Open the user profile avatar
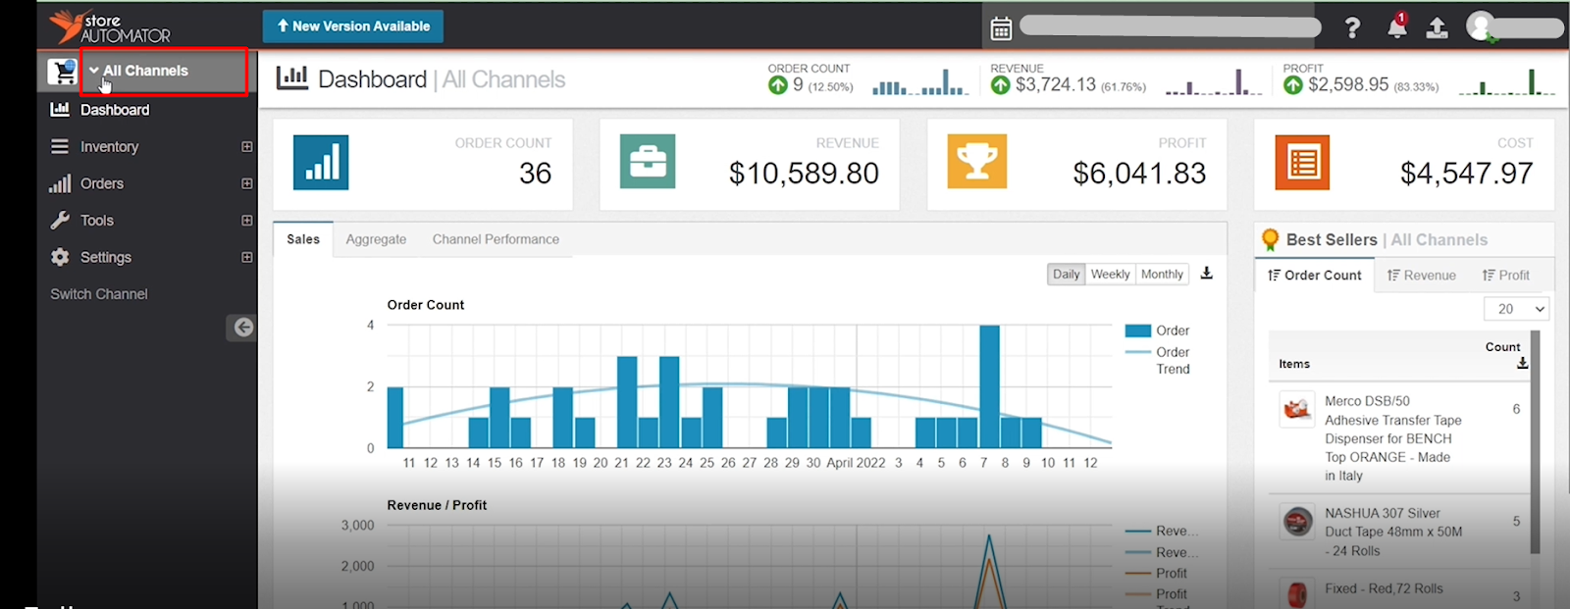Screen dimensions: 1570x609 click(1481, 26)
